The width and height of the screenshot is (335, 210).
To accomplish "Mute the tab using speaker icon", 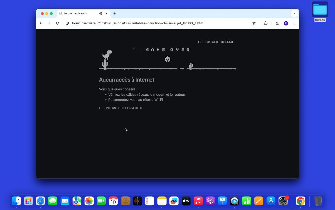I will (x=101, y=14).
